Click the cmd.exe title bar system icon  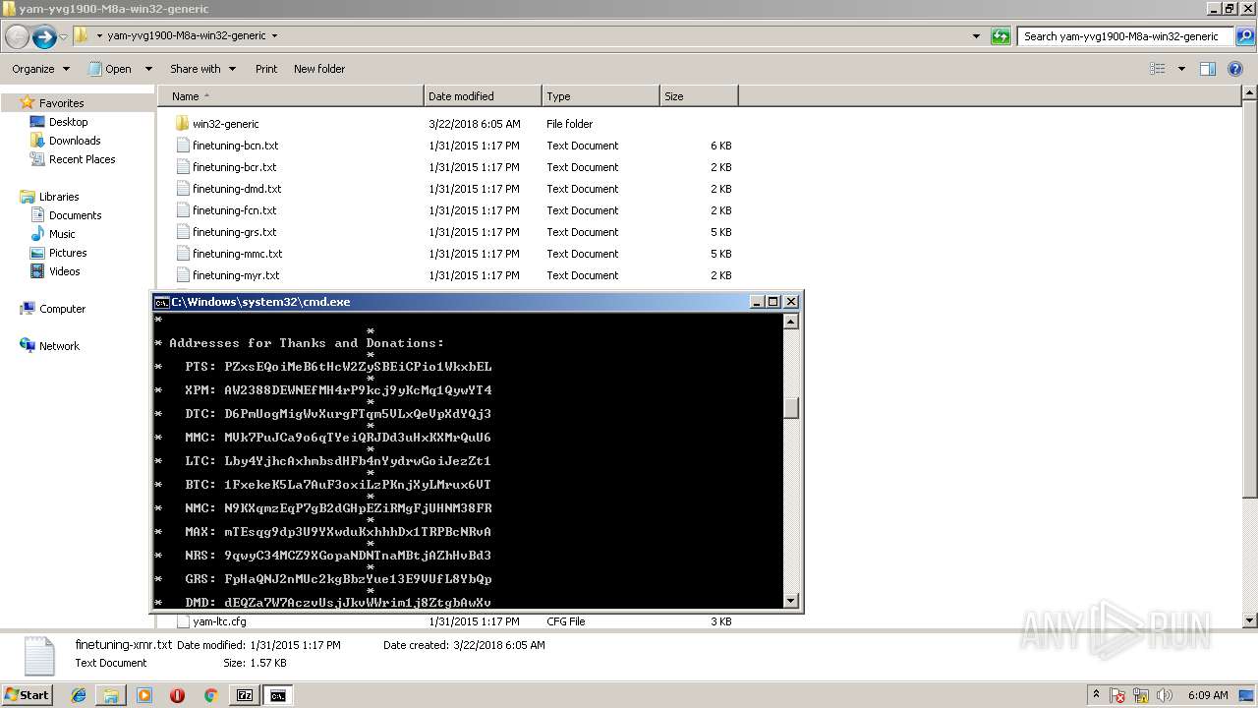tap(161, 302)
